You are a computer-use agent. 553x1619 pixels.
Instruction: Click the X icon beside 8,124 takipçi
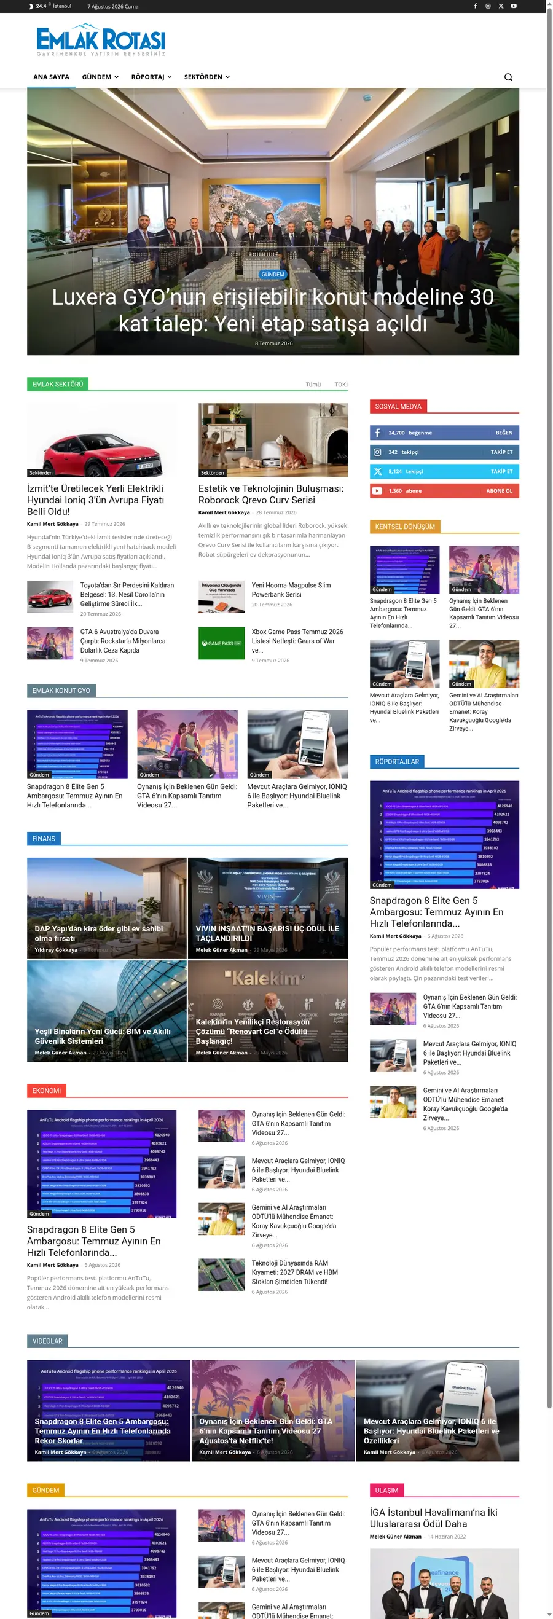pos(377,471)
